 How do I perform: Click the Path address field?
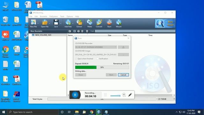[135, 31]
